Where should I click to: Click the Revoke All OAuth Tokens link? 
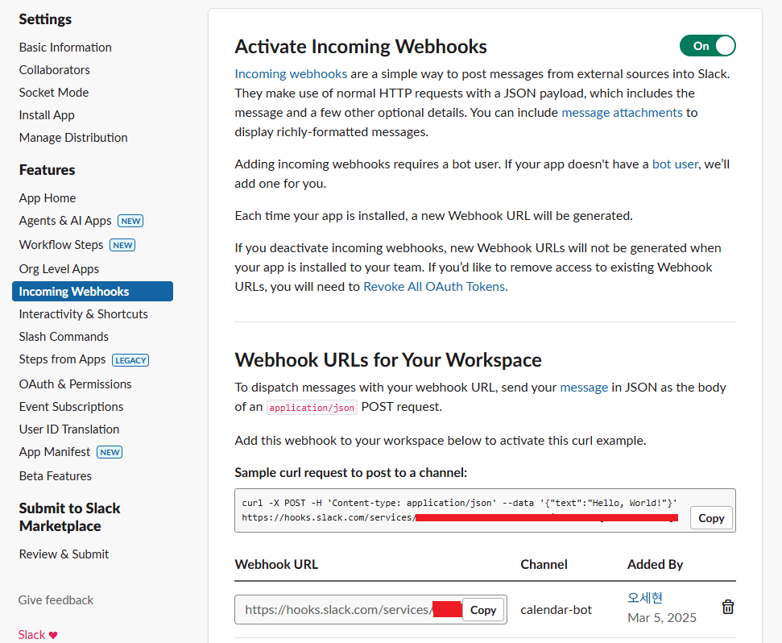pos(435,286)
